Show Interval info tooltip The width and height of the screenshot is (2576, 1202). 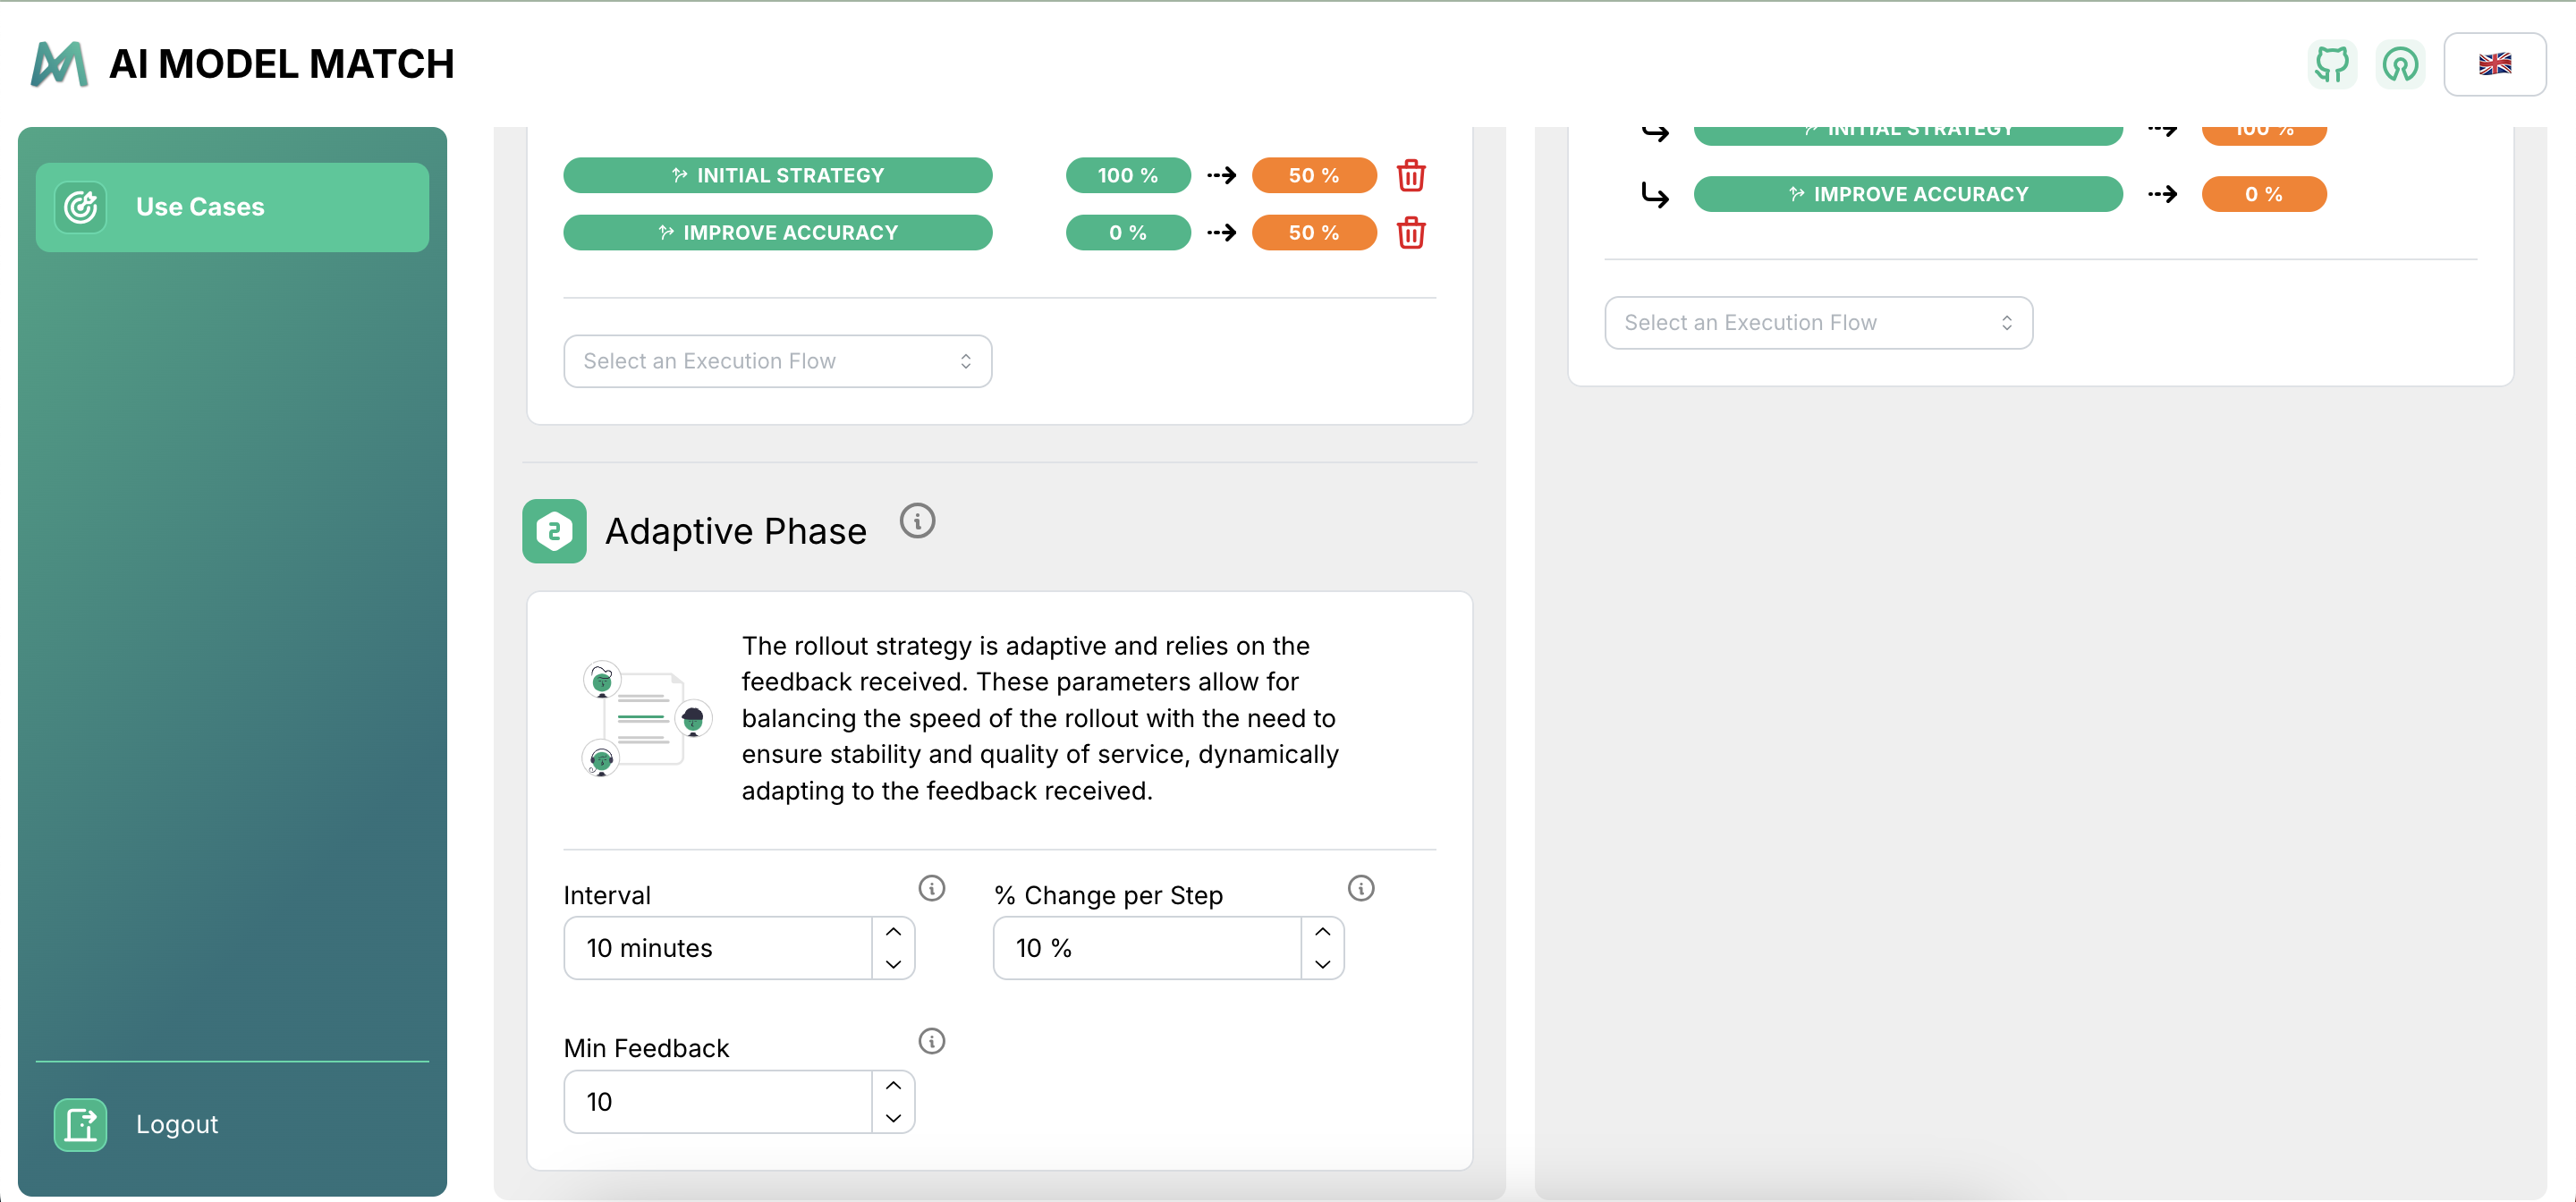click(x=931, y=888)
